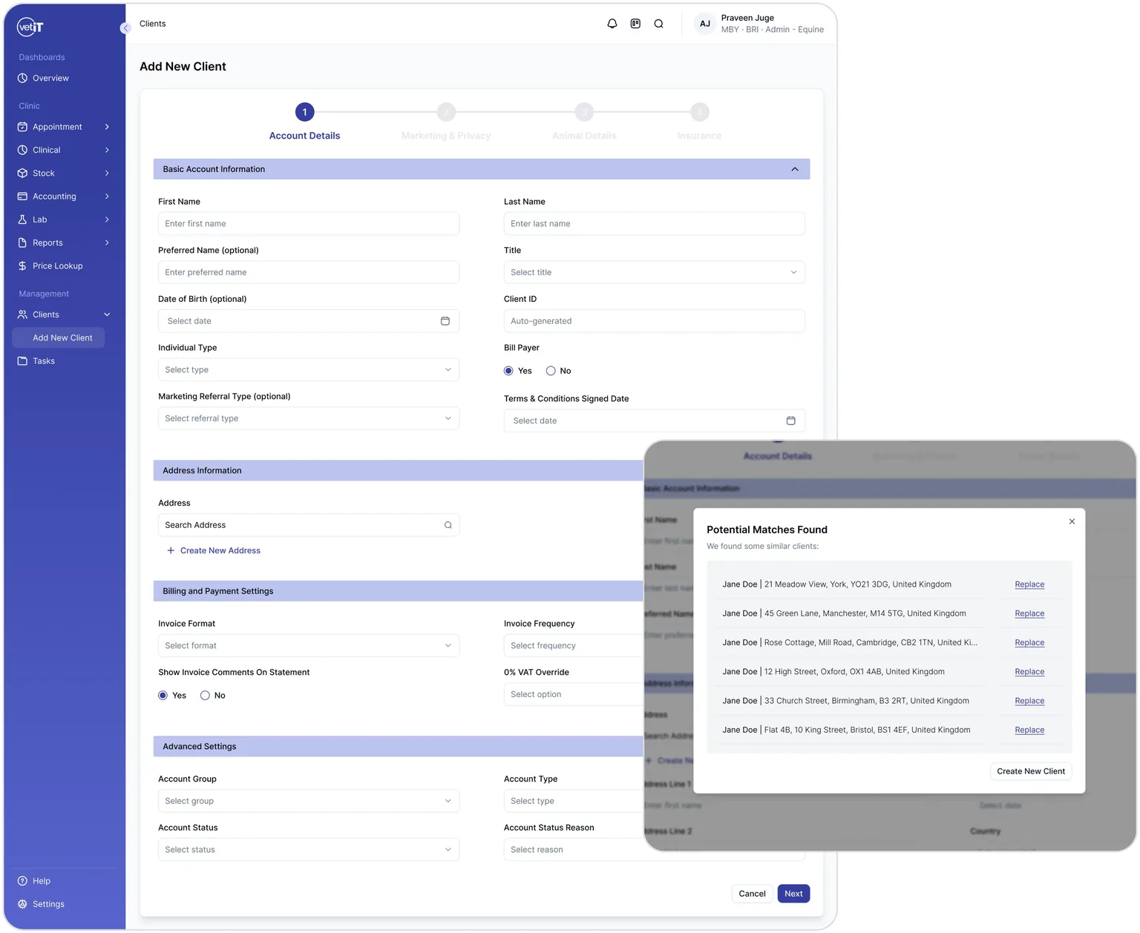The width and height of the screenshot is (1140, 933).
Task: Open calendar icon for Terms & Conditions date
Action: click(x=791, y=421)
